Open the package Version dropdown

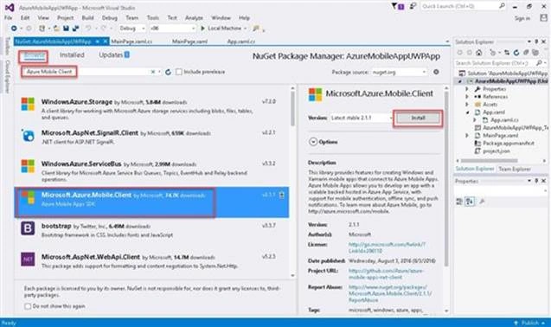tap(362, 118)
